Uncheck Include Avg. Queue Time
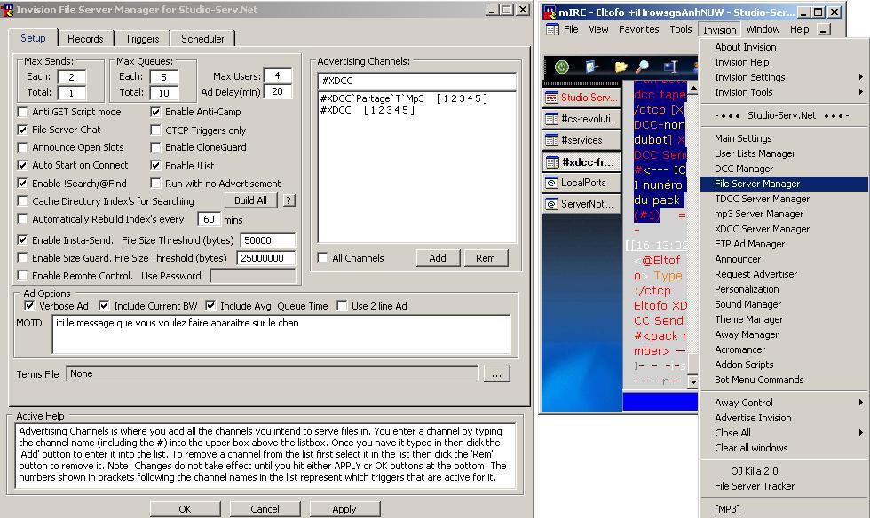870x518 pixels. pos(210,306)
